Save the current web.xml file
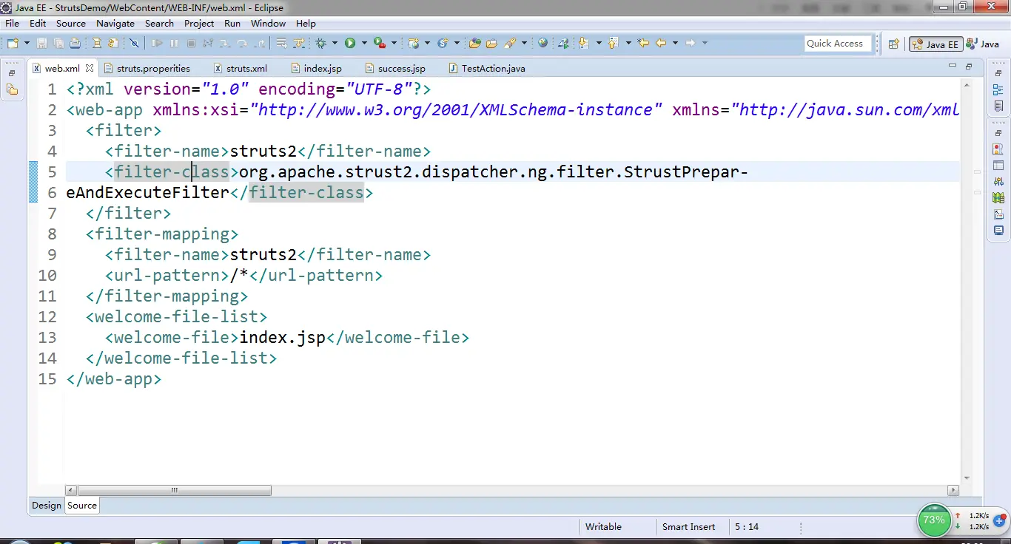This screenshot has height=544, width=1011. click(42, 43)
